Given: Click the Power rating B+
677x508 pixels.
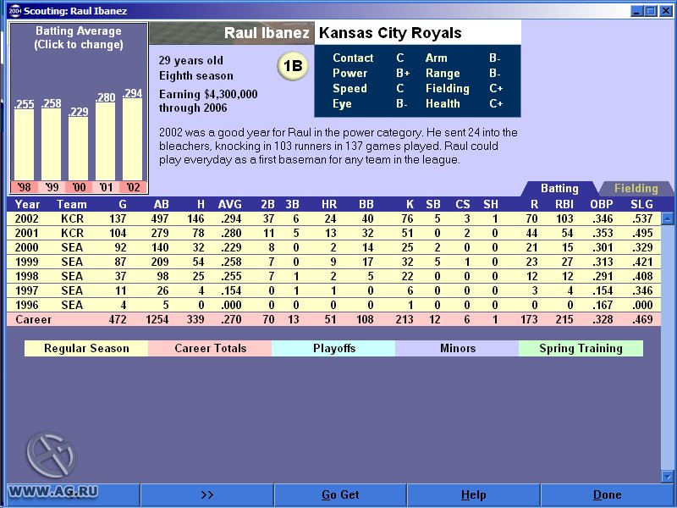Looking at the screenshot, I should pos(403,73).
